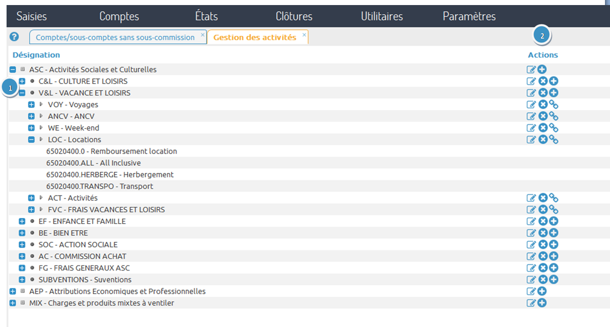
Task: Add a sub-activity to V&L VACANCE ET LOISIRS
Action: (553, 92)
